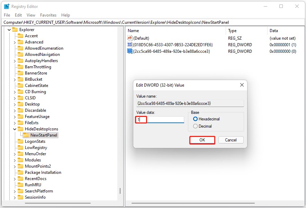Click the LogonStats folder icon

(20, 141)
